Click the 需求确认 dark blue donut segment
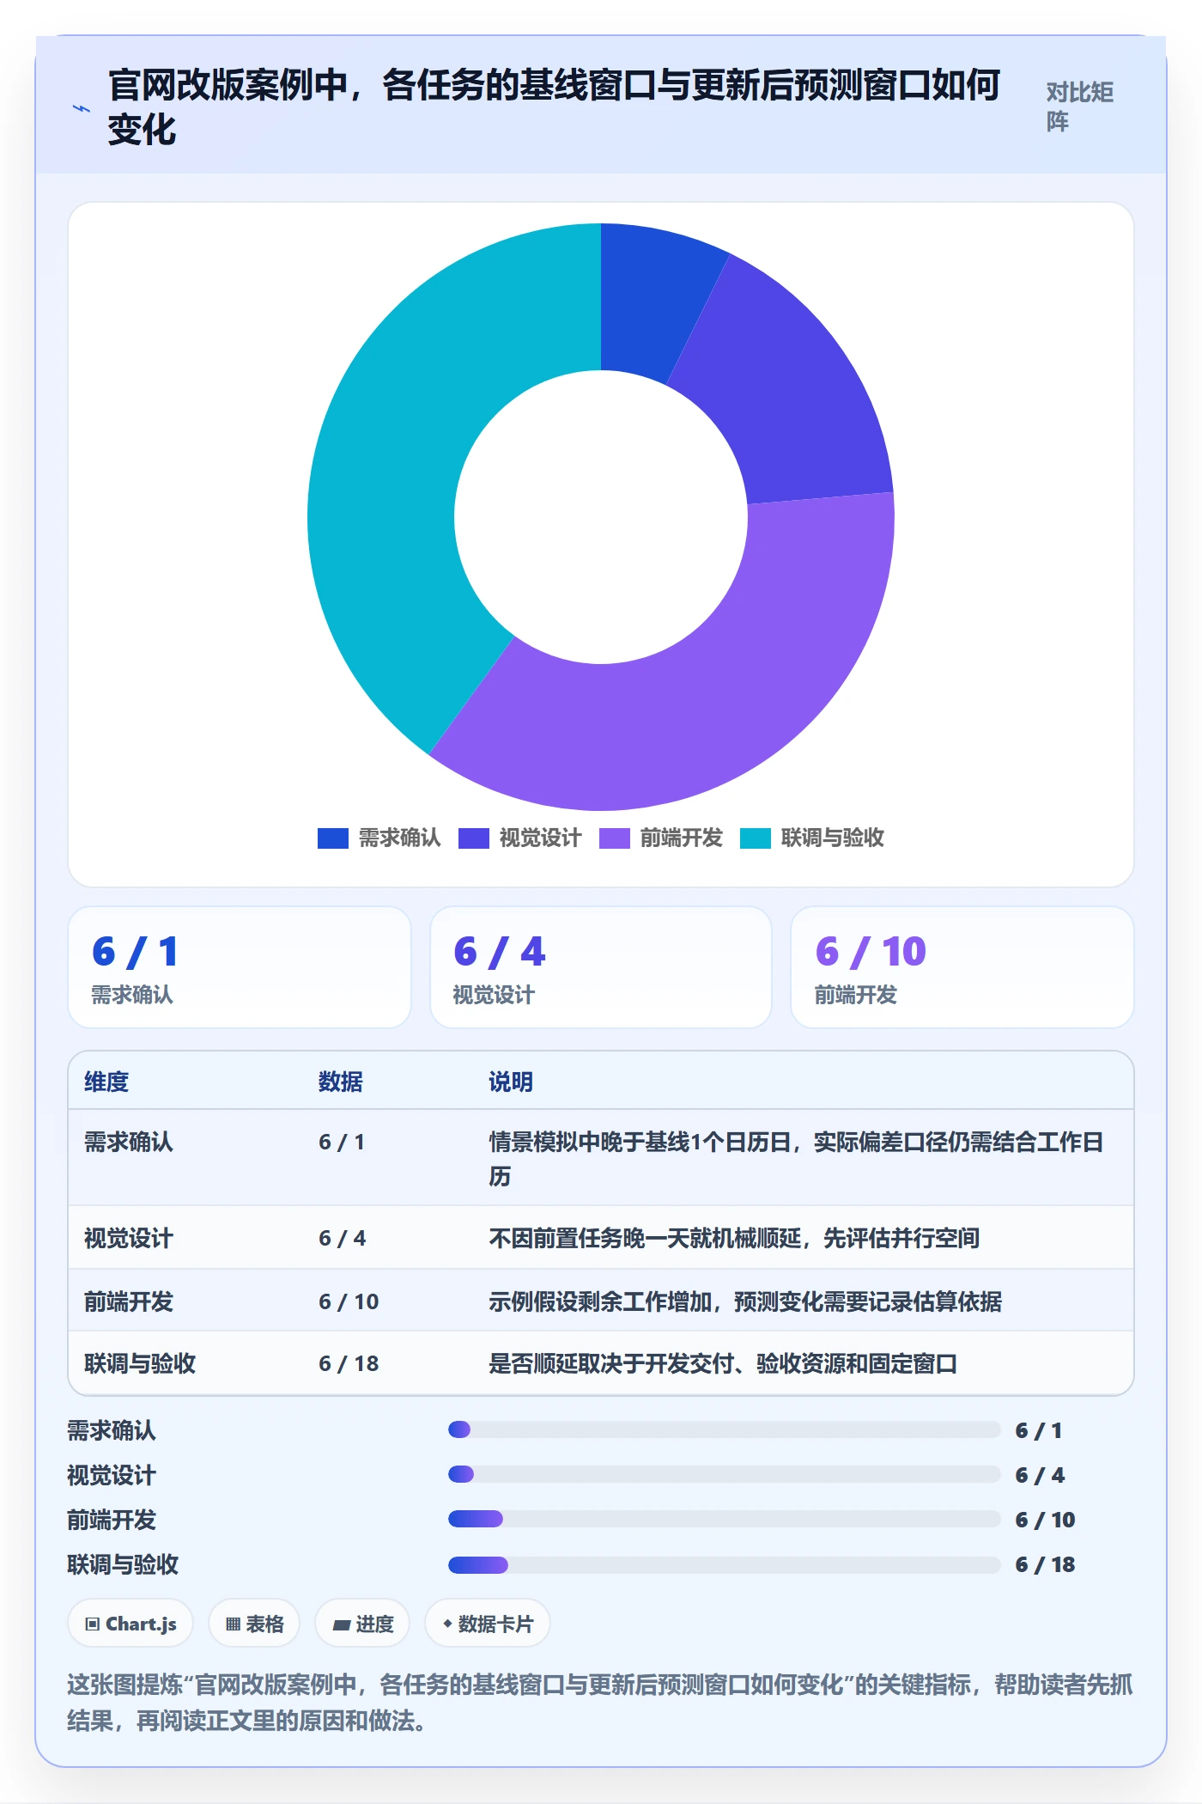 (650, 301)
